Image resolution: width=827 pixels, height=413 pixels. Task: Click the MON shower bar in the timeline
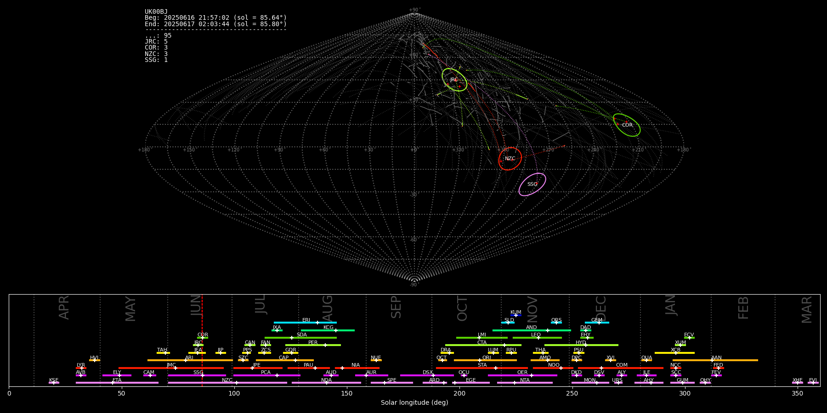(590, 383)
